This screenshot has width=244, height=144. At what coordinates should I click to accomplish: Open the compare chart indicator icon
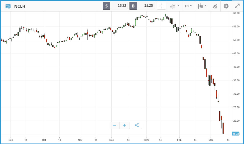(x=173, y=6)
